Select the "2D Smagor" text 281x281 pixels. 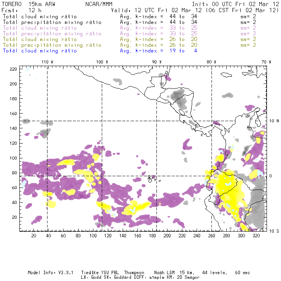pyautogui.click(x=188, y=278)
